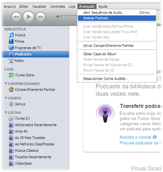This screenshot has width=163, height=172.
Task: Select the Programas de TV monitor icon
Action: [11, 48]
